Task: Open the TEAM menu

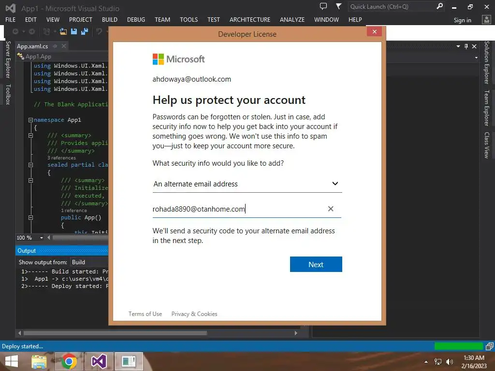Action: click(x=162, y=19)
